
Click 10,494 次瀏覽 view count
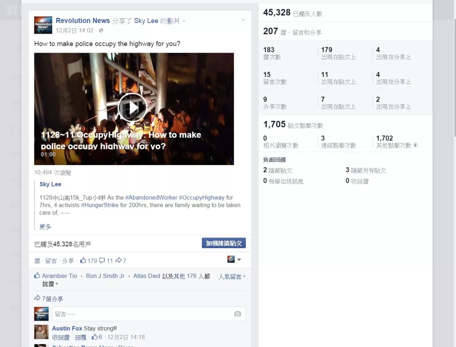tap(53, 173)
